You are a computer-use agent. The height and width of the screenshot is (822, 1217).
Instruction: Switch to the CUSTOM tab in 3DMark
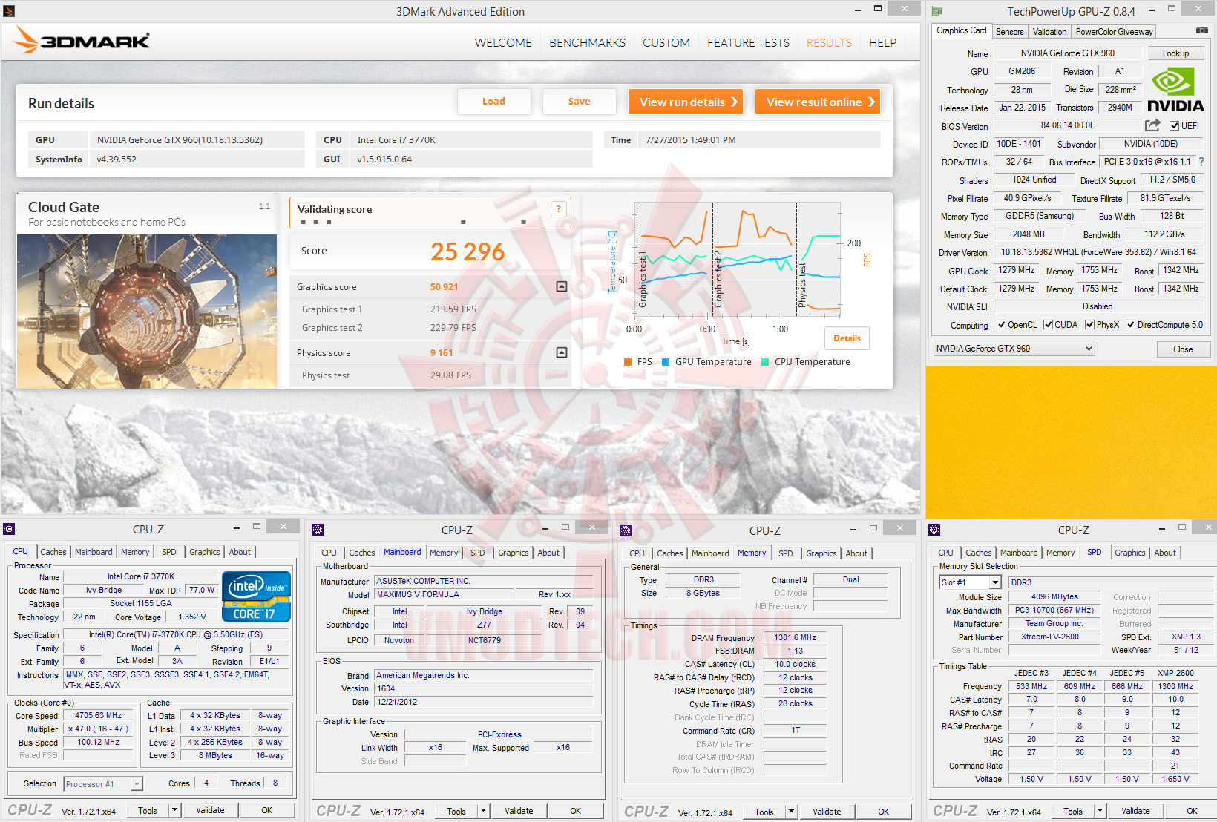coord(666,43)
